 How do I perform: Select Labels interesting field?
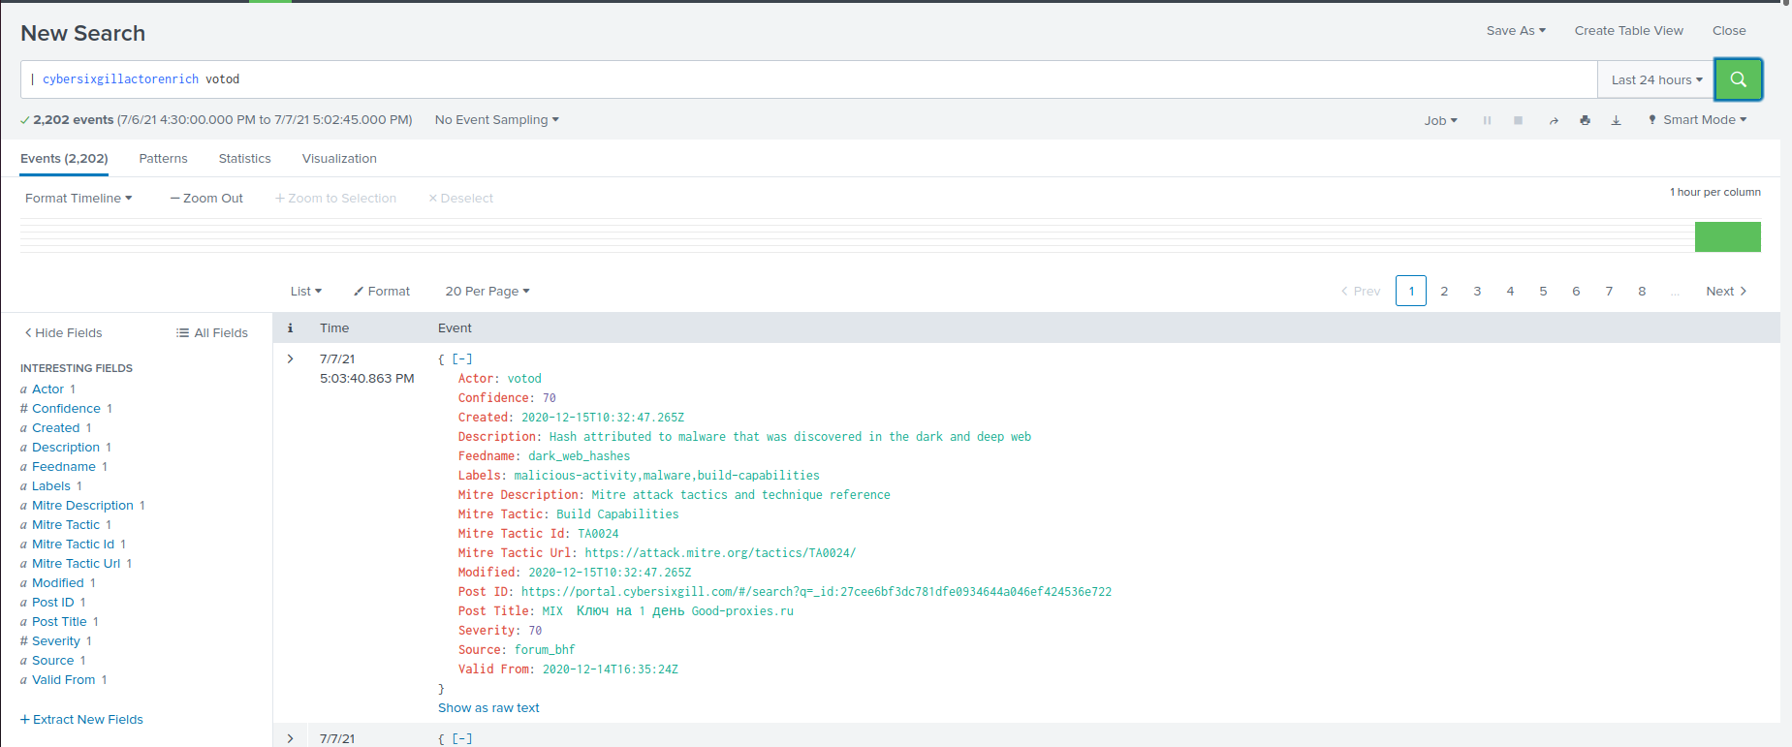(x=51, y=485)
